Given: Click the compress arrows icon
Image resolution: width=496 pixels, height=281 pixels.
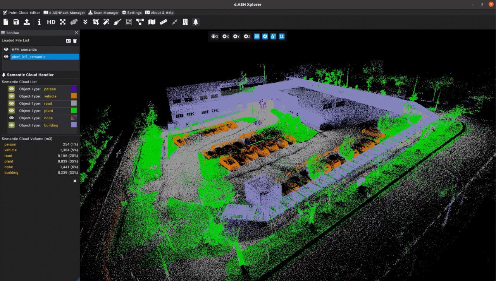Looking at the screenshot, I should (175, 22).
